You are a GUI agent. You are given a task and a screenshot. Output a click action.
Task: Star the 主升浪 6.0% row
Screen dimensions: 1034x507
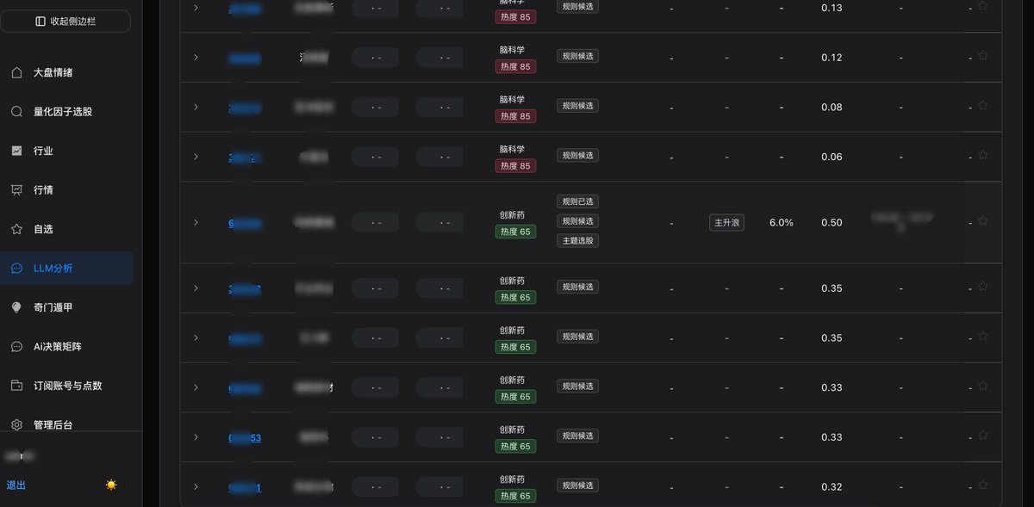983,221
